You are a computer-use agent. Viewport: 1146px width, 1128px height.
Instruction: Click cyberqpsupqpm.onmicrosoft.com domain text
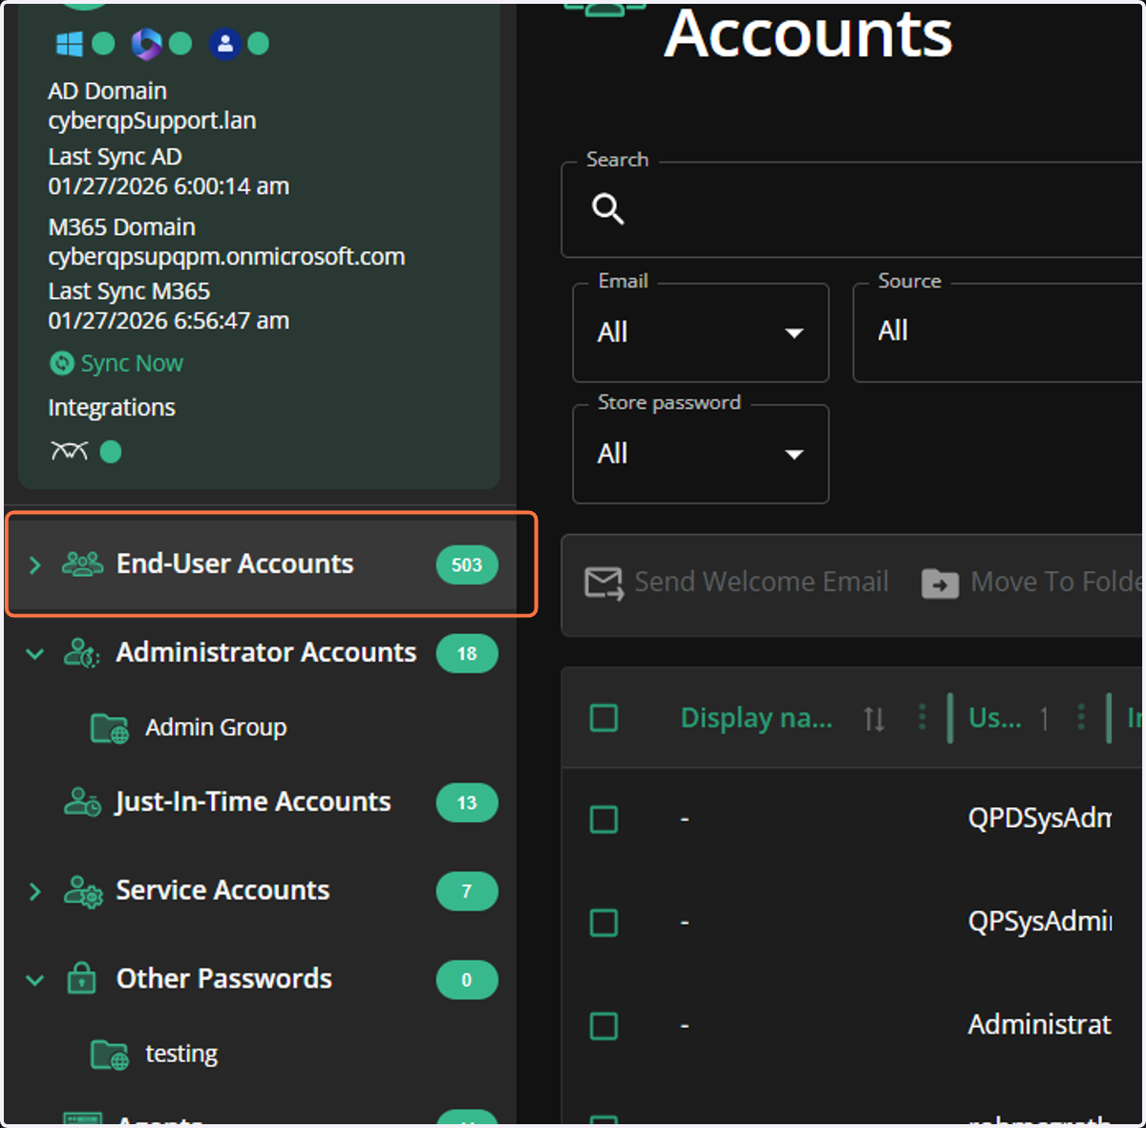click(x=226, y=257)
